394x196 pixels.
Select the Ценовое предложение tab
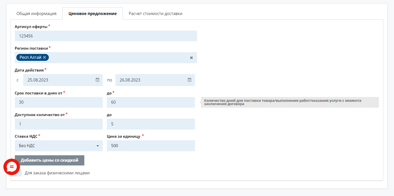[92, 13]
